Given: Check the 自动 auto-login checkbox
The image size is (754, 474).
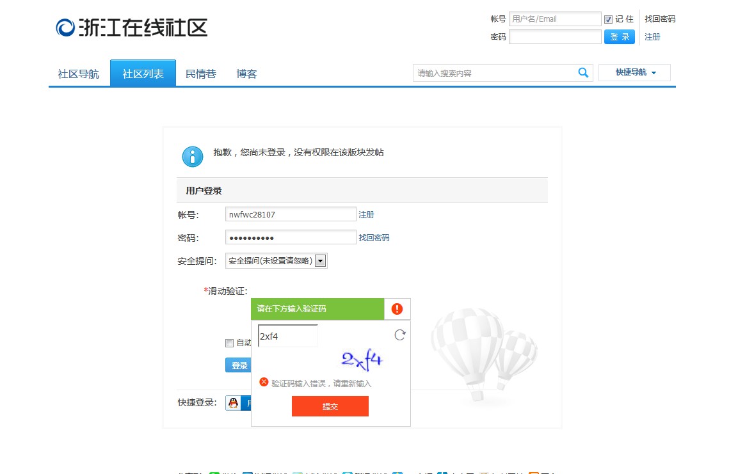Looking at the screenshot, I should tap(229, 343).
